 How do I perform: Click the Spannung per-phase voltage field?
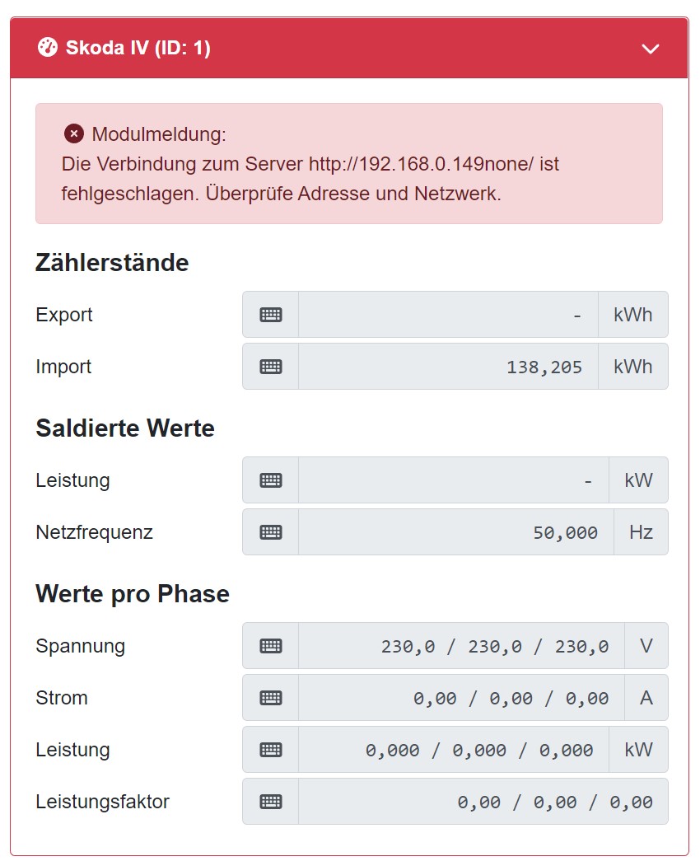(x=461, y=646)
